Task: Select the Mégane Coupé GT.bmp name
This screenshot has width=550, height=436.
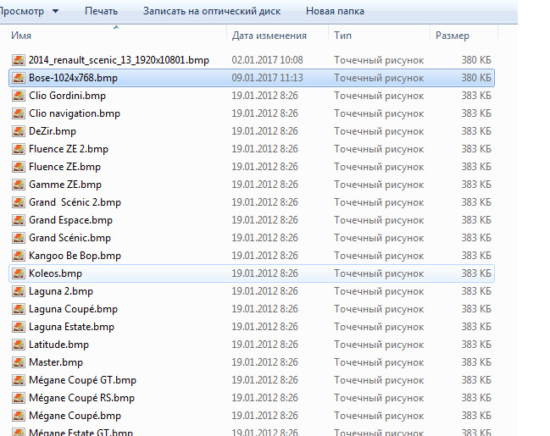Action: [82, 380]
